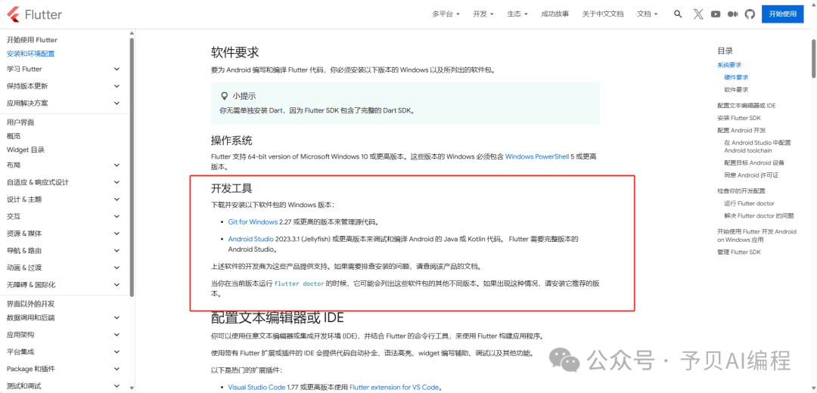Expand the 平台集成 sidebar section
The image size is (817, 393).
tap(64, 352)
